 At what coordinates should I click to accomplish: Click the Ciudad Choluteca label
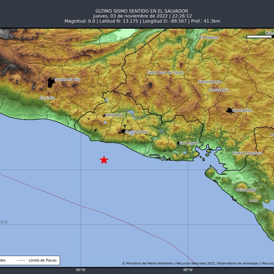click(247, 153)
